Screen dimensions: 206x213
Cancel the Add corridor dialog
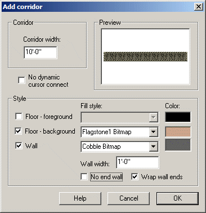pyautogui.click(x=129, y=198)
